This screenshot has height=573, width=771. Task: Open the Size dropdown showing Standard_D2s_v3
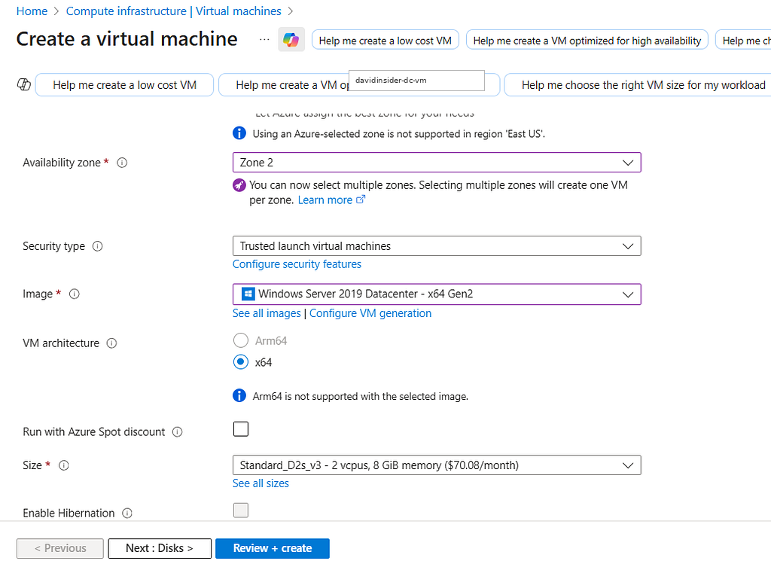tap(437, 465)
